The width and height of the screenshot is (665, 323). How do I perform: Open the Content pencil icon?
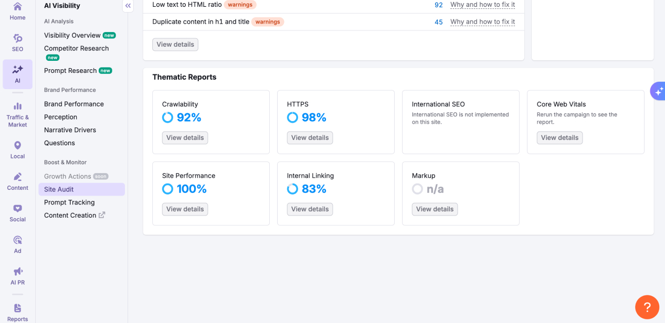coord(17,177)
